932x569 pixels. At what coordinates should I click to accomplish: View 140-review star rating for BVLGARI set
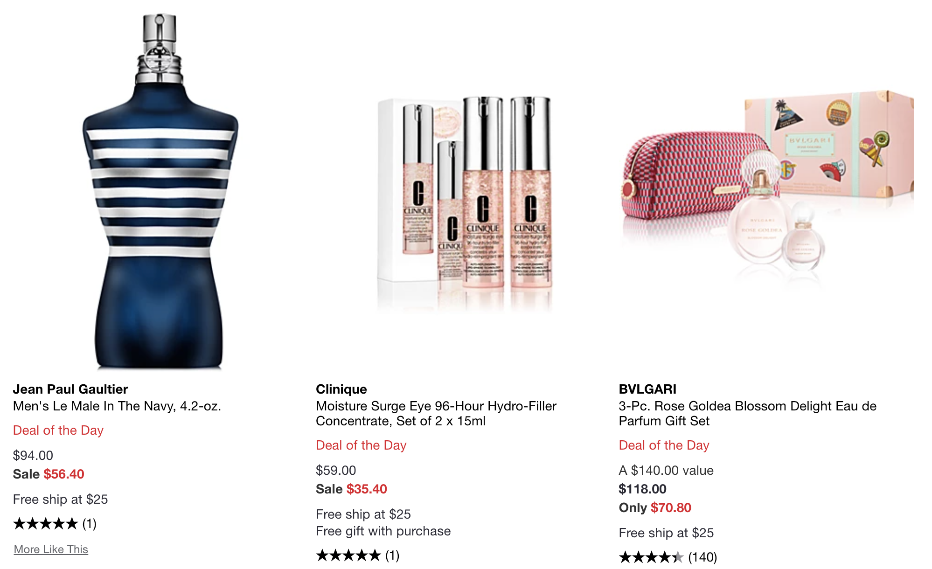click(x=668, y=557)
